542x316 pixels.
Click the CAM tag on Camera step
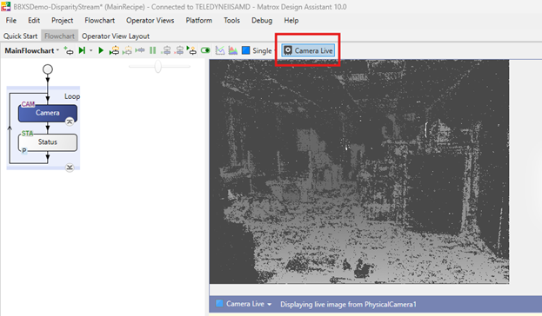click(x=28, y=104)
